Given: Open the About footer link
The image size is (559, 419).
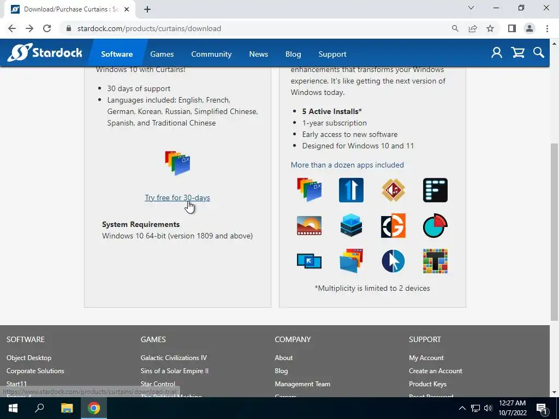Looking at the screenshot, I should click(284, 358).
